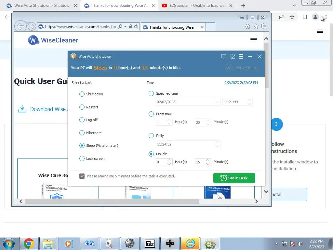Open Chrome three-dot menu
Viewport: 333px width, 250px height.
[326, 17]
